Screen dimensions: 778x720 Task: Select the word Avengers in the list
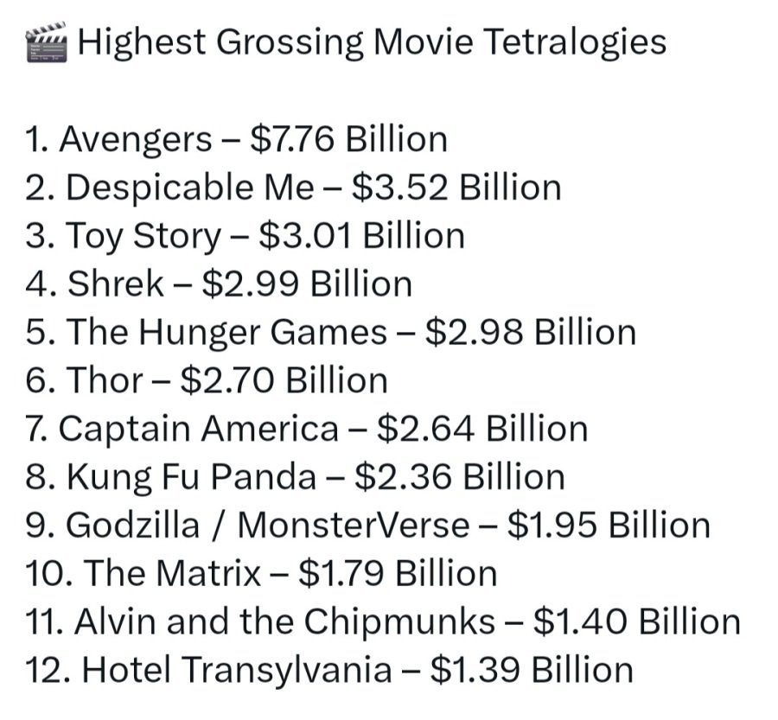pos(134,140)
